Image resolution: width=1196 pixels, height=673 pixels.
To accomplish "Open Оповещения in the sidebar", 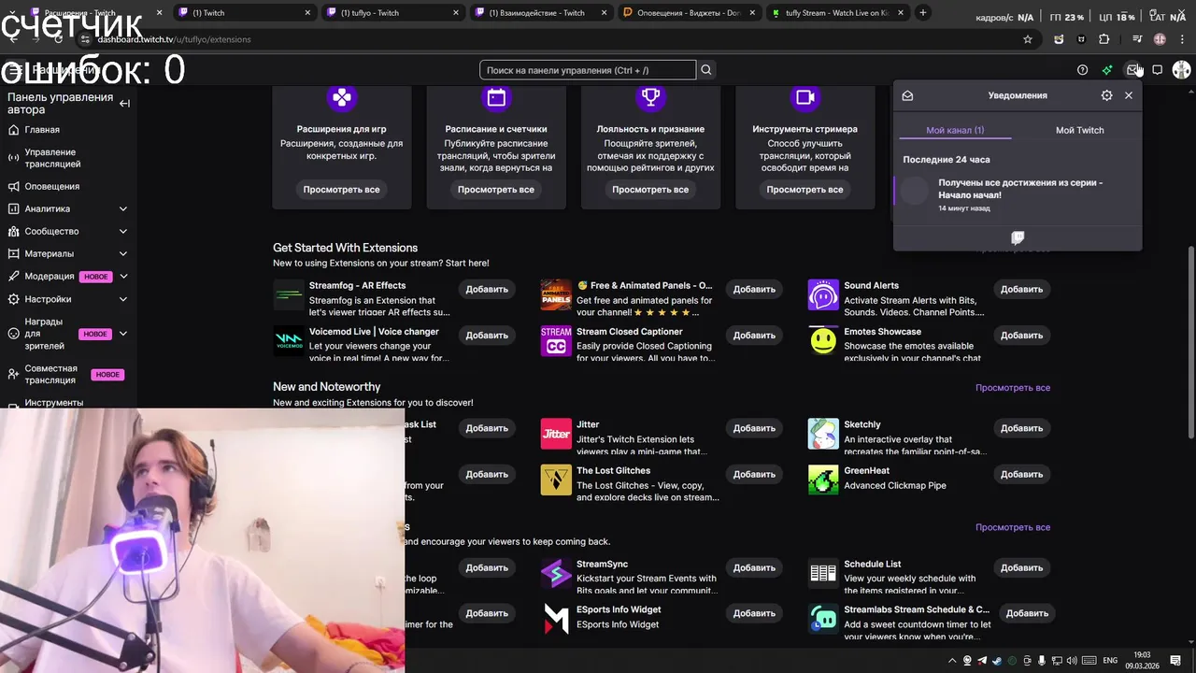I will 52,186.
